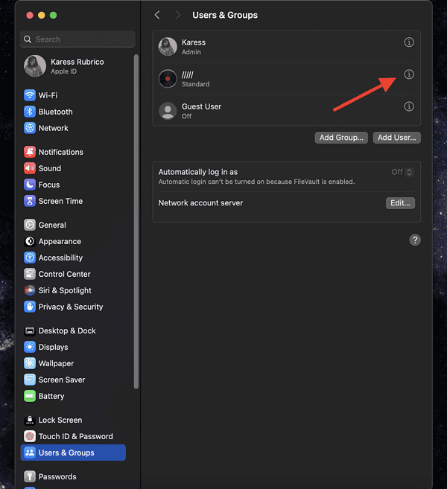Screen dimensions: 447x489
Task: Click the Add Group... button
Action: point(341,138)
